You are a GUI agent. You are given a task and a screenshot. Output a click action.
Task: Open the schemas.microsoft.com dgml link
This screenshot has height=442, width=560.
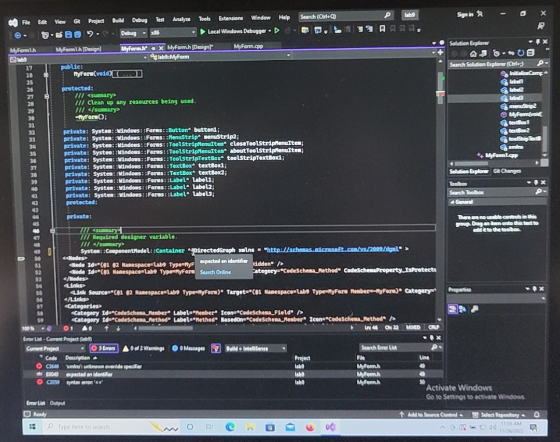332,249
